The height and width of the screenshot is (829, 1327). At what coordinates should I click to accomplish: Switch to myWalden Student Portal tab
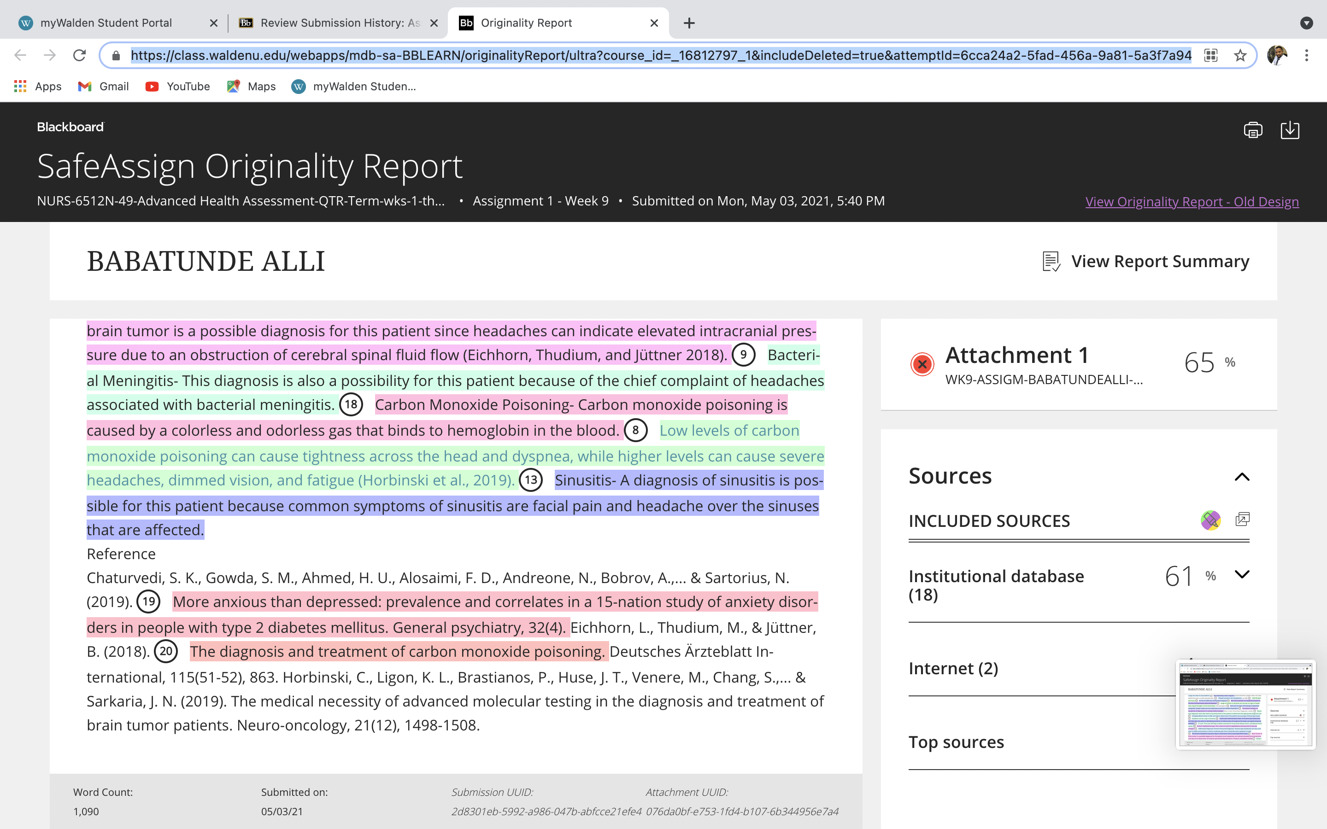pos(107,23)
